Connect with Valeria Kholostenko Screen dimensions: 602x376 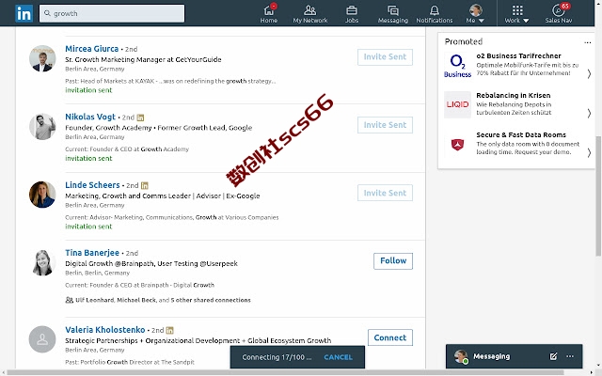click(390, 337)
